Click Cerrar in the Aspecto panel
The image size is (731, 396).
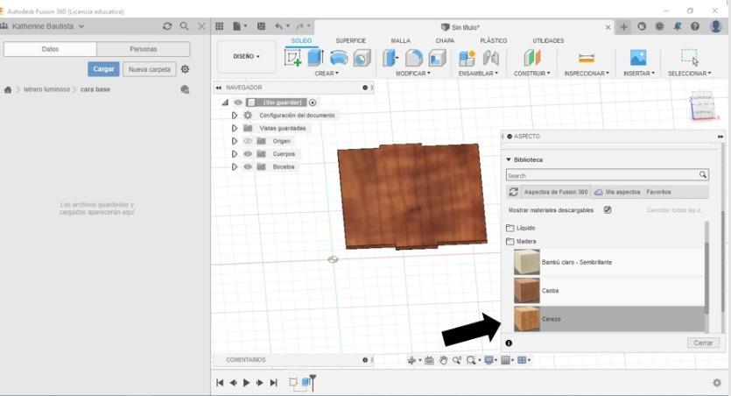(703, 343)
